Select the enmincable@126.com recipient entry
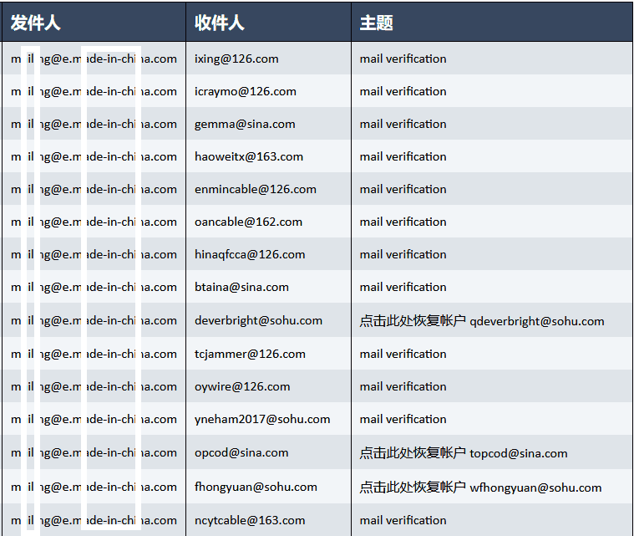Screen dimensions: 639x536 pyautogui.click(x=255, y=189)
